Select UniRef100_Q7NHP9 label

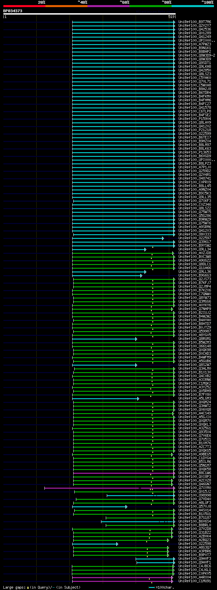(195, 309)
